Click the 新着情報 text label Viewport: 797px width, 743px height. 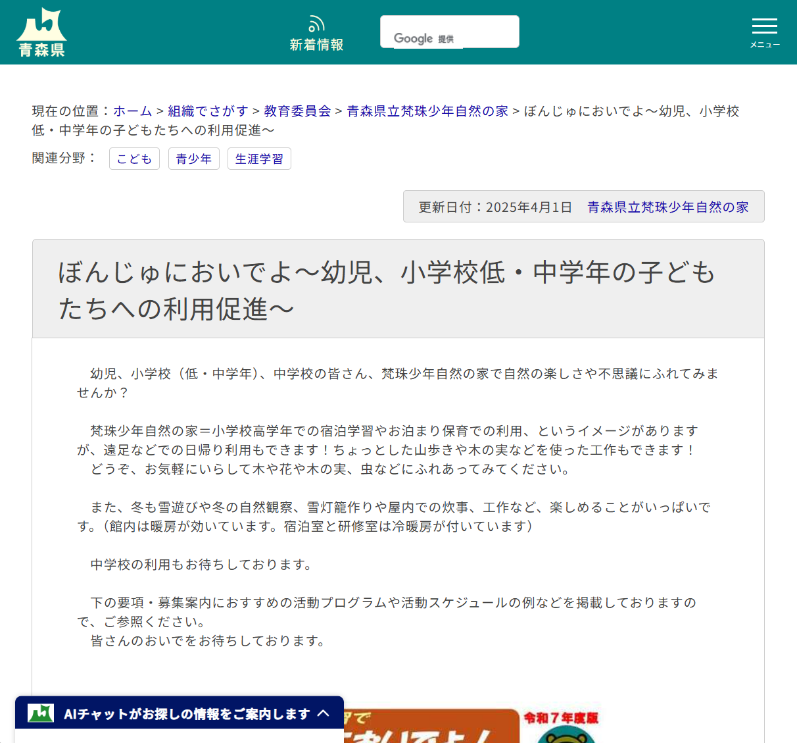[316, 45]
